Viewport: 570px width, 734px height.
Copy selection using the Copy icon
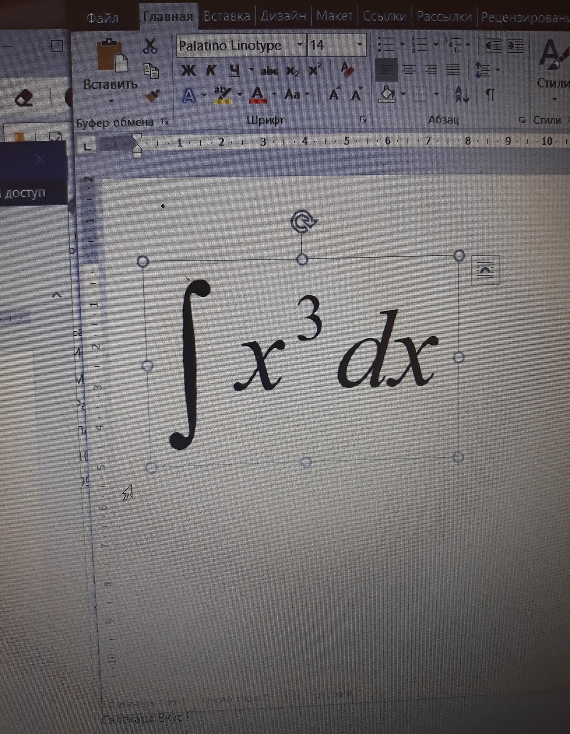pyautogui.click(x=151, y=71)
